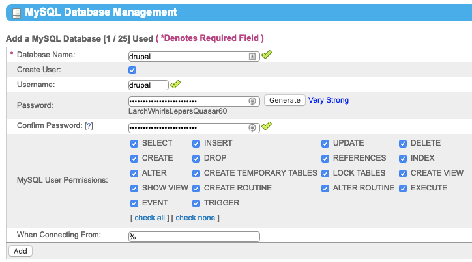Toggle the EXECUTE permission checkbox
Image resolution: width=472 pixels, height=262 pixels.
pos(403,188)
